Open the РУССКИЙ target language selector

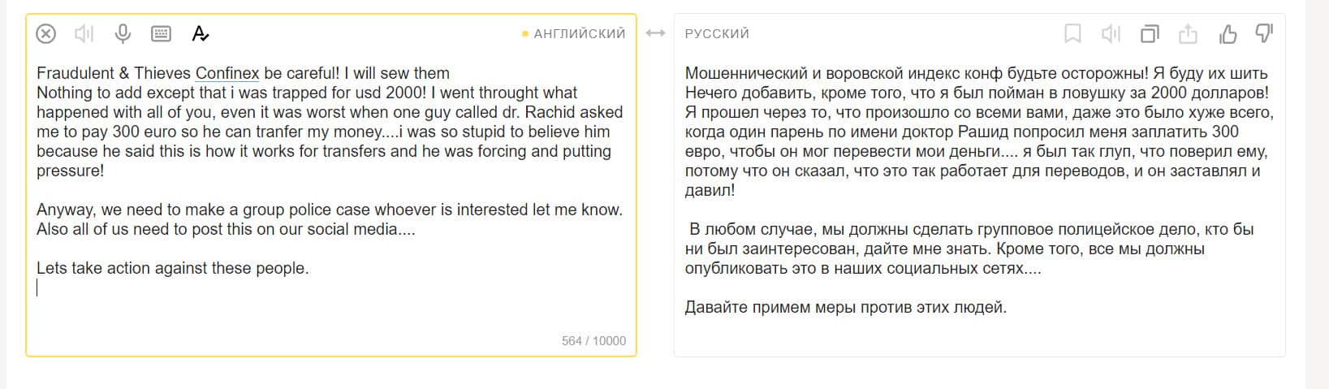(717, 33)
